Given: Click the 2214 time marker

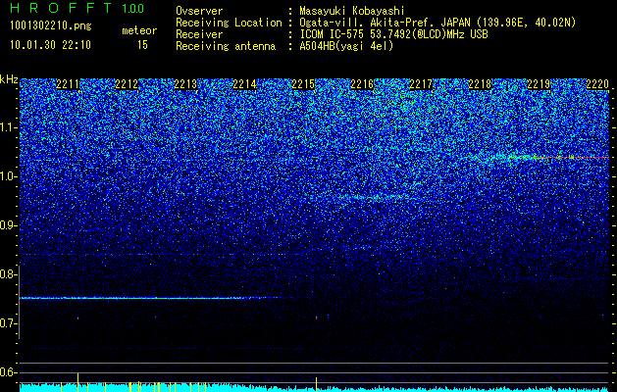Looking at the screenshot, I should coord(244,84).
